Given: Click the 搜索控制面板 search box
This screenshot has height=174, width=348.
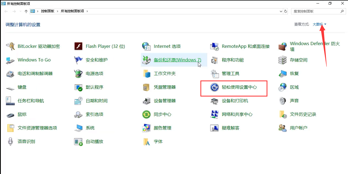Looking at the screenshot, I should pyautogui.click(x=316, y=11).
